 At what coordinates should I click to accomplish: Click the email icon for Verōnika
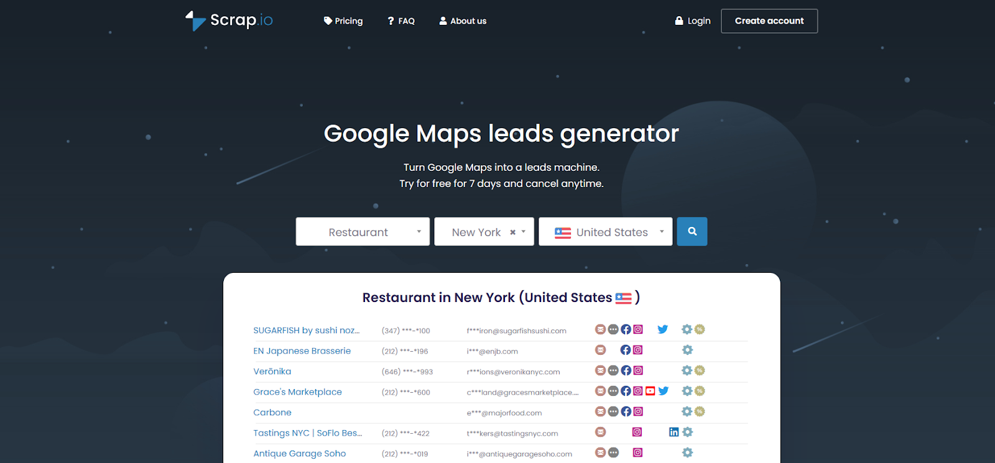[x=600, y=370]
